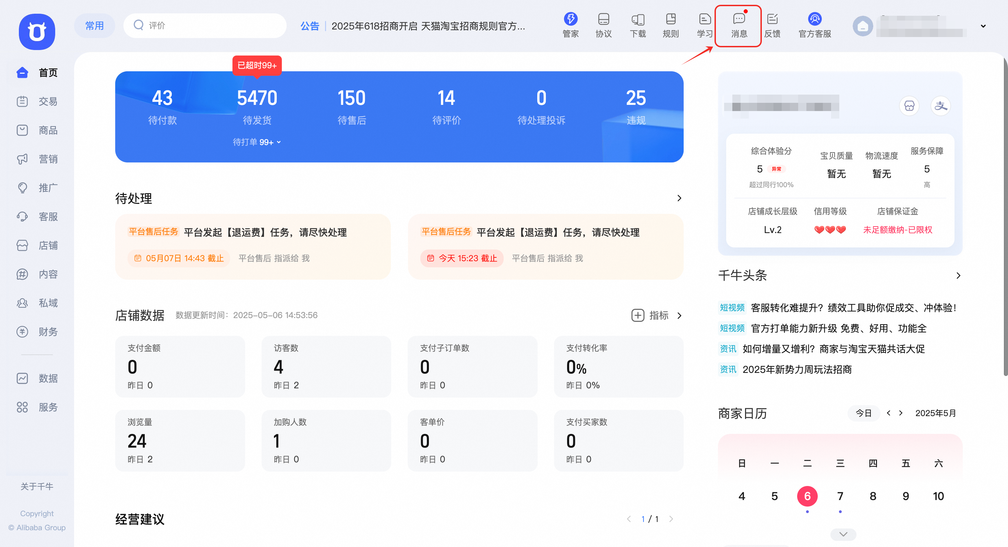Go to previous 经营建议 page

[x=629, y=519]
